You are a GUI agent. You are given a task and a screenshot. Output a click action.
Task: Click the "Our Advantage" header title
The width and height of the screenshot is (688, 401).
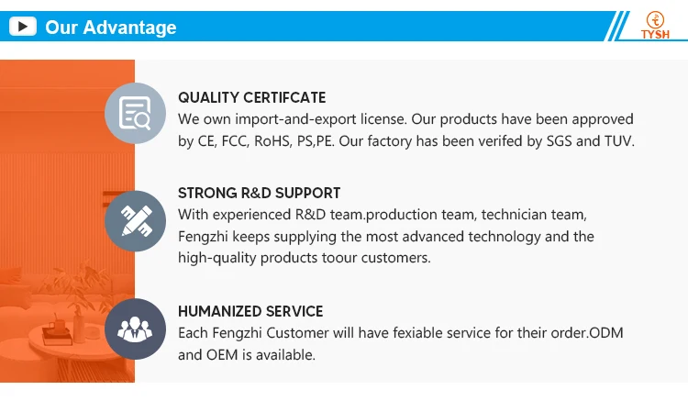[111, 28]
